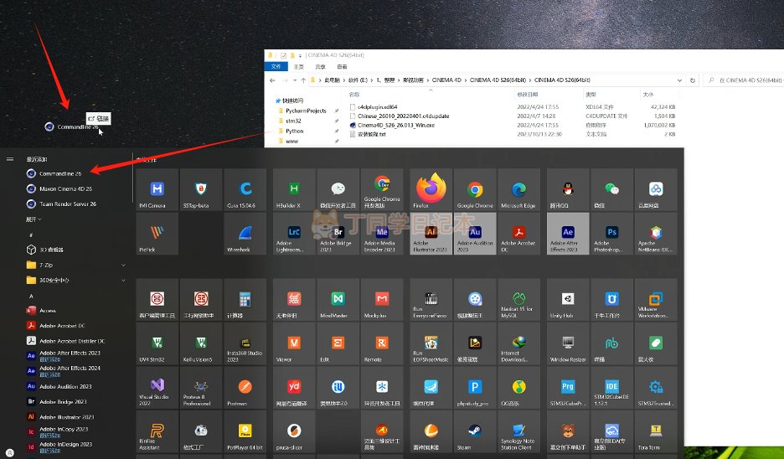This screenshot has height=459, width=784.
Task: Switch to the 查看 ribbon tab
Action: [x=342, y=66]
